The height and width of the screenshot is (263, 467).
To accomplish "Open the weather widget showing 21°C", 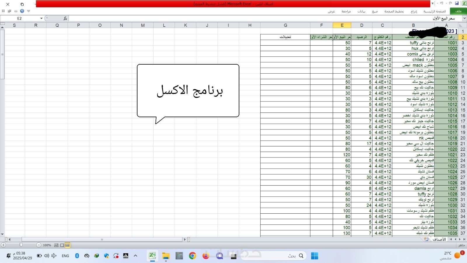I will click(x=452, y=255).
